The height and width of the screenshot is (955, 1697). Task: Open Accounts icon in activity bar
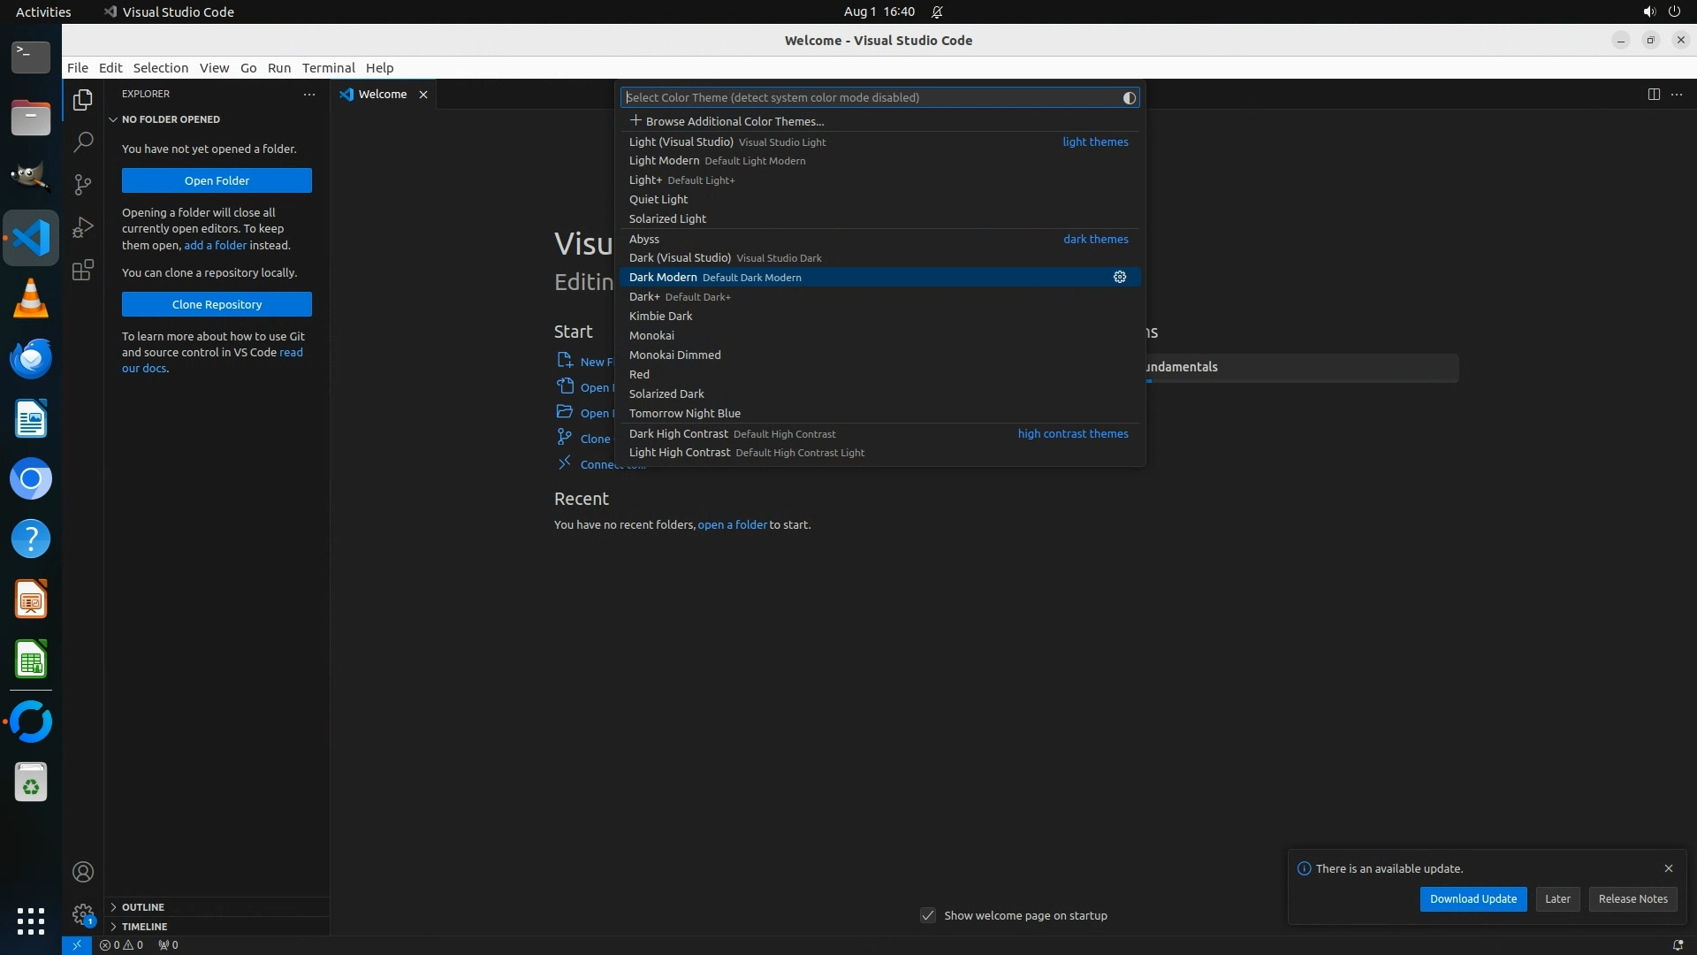[x=83, y=872]
